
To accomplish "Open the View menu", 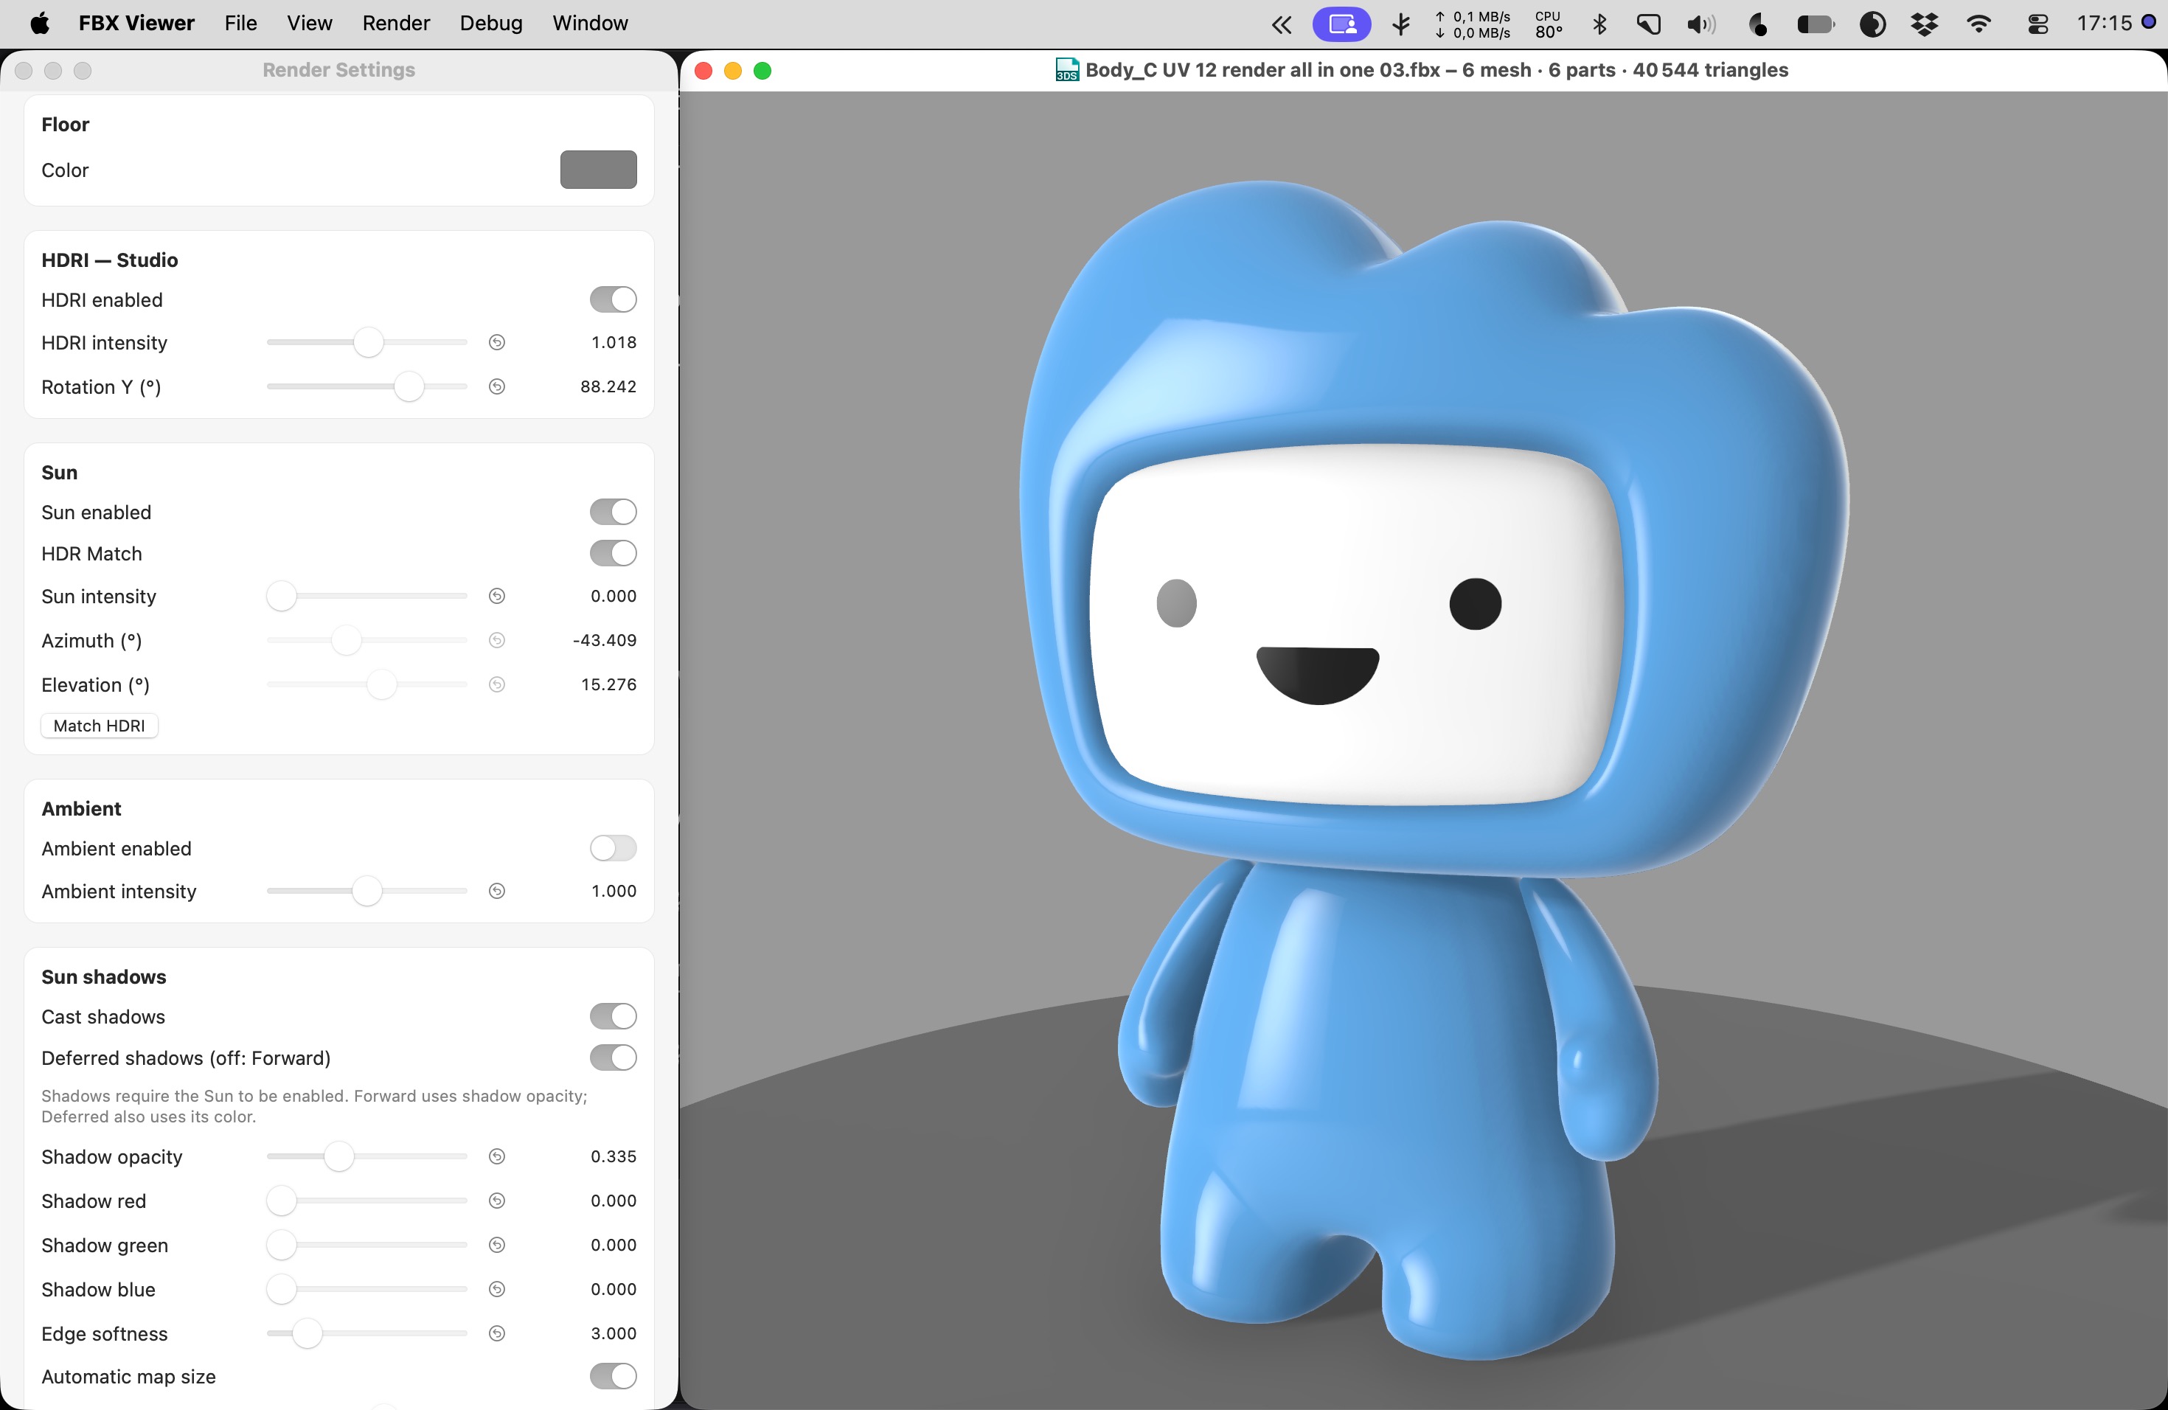I will click(x=309, y=24).
